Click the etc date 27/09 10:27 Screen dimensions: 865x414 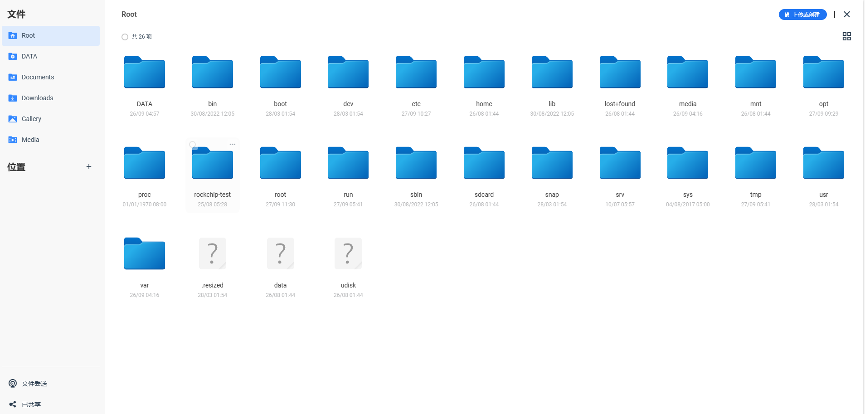pyautogui.click(x=416, y=114)
